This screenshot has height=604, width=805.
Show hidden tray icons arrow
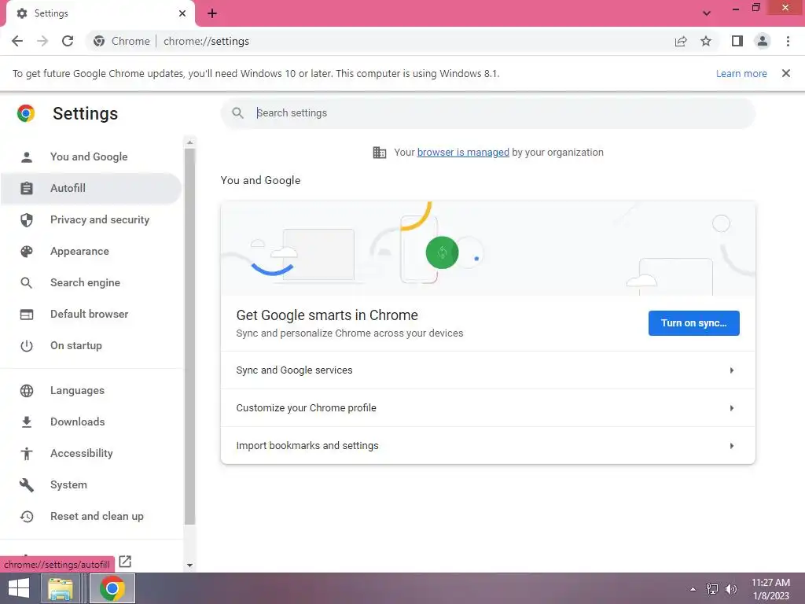click(693, 589)
